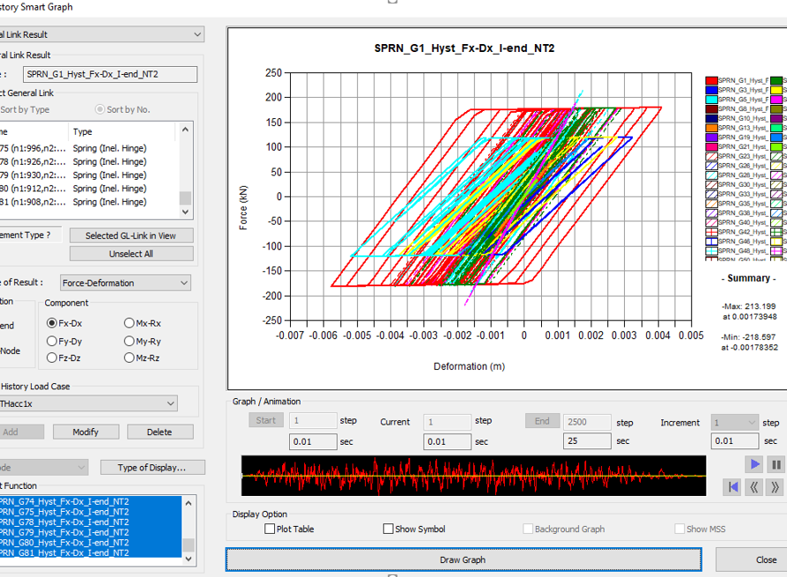
Task: Click the end time 25 sec field
Action: [x=587, y=441]
